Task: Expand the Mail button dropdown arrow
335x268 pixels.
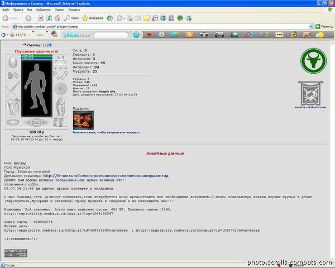Action: pyautogui.click(x=124, y=18)
